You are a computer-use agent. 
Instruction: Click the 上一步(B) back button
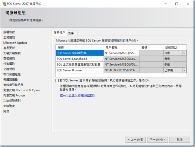click(135, 140)
